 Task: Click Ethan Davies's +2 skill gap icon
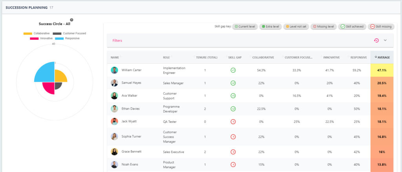233,109
